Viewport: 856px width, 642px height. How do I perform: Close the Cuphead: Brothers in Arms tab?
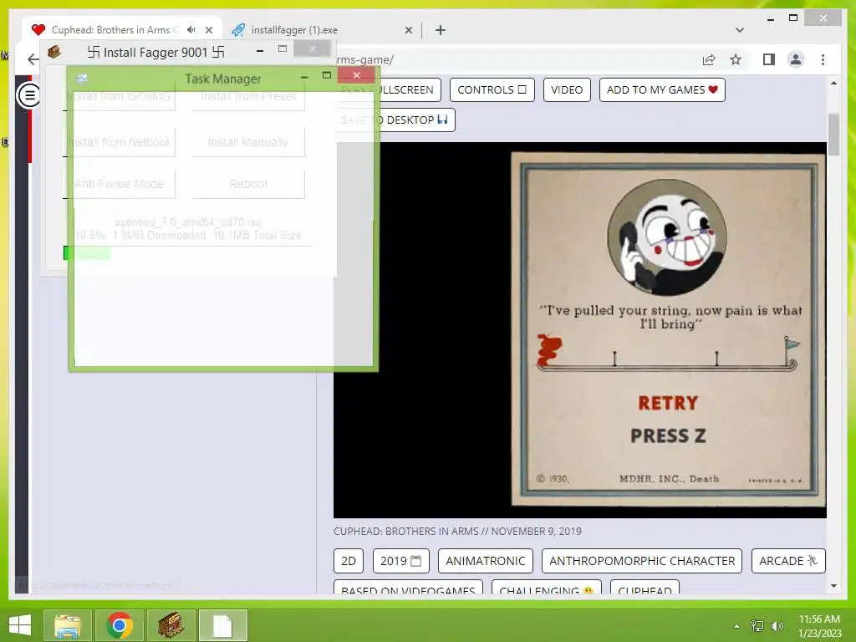[208, 30]
